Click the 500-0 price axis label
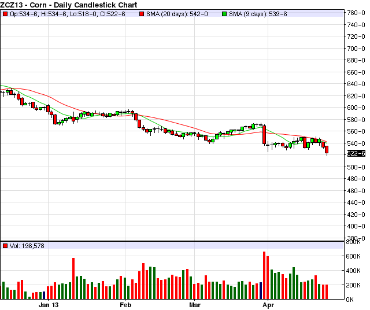The height and width of the screenshot is (310, 370). (356, 167)
